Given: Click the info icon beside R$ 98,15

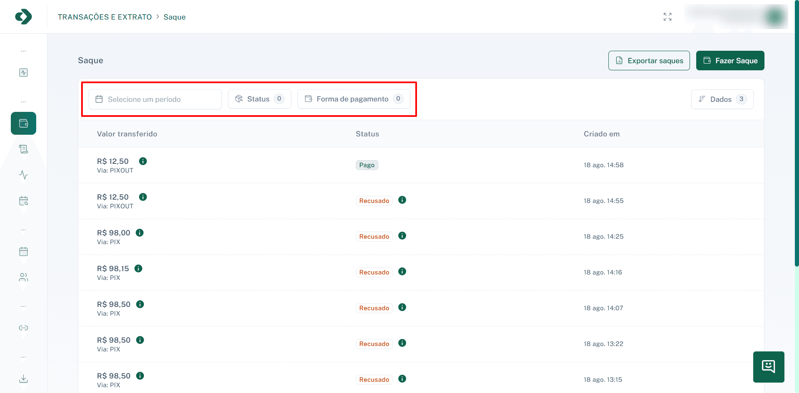Looking at the screenshot, I should (x=139, y=269).
